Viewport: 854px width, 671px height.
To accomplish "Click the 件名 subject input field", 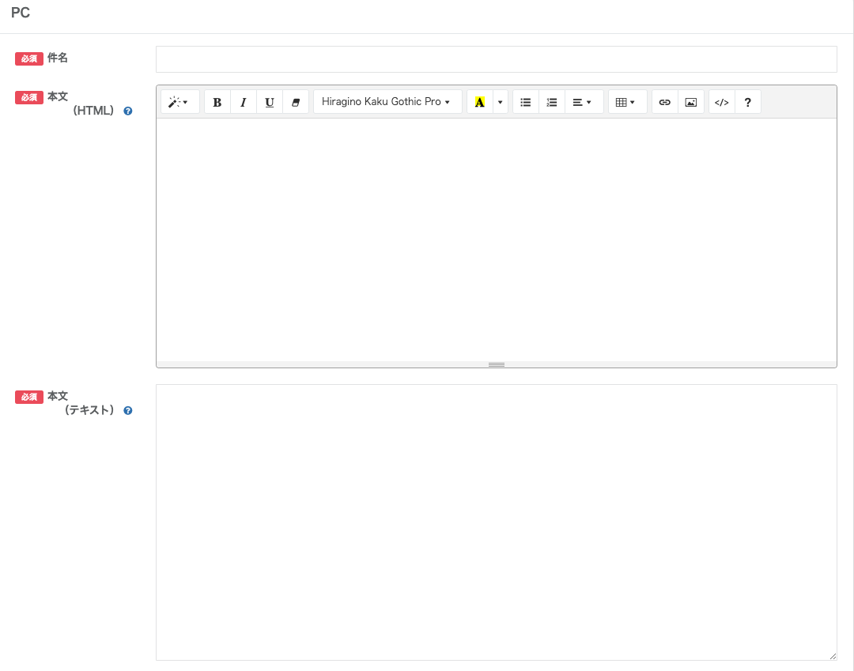I will (x=496, y=59).
